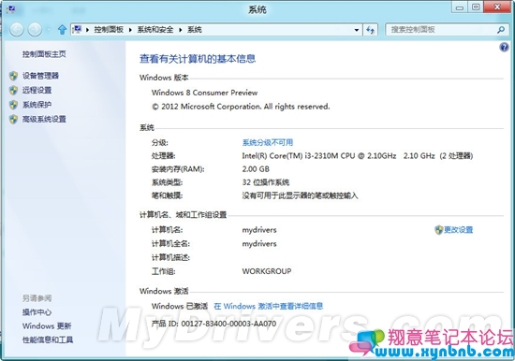Image resolution: width=515 pixels, height=361 pixels.
Task: Click the 32 位操作系统 value
Action: [x=266, y=182]
